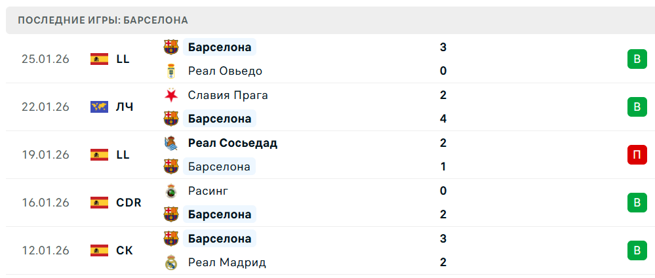This screenshot has width=655, height=278.
Task: Click Spain flag next to CK
Action: pyautogui.click(x=99, y=250)
